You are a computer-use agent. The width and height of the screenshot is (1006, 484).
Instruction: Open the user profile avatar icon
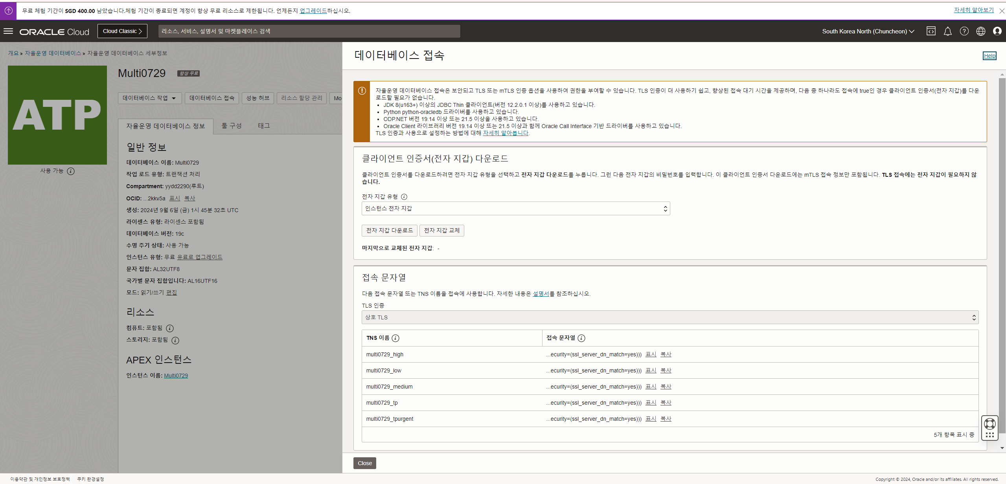(x=997, y=31)
